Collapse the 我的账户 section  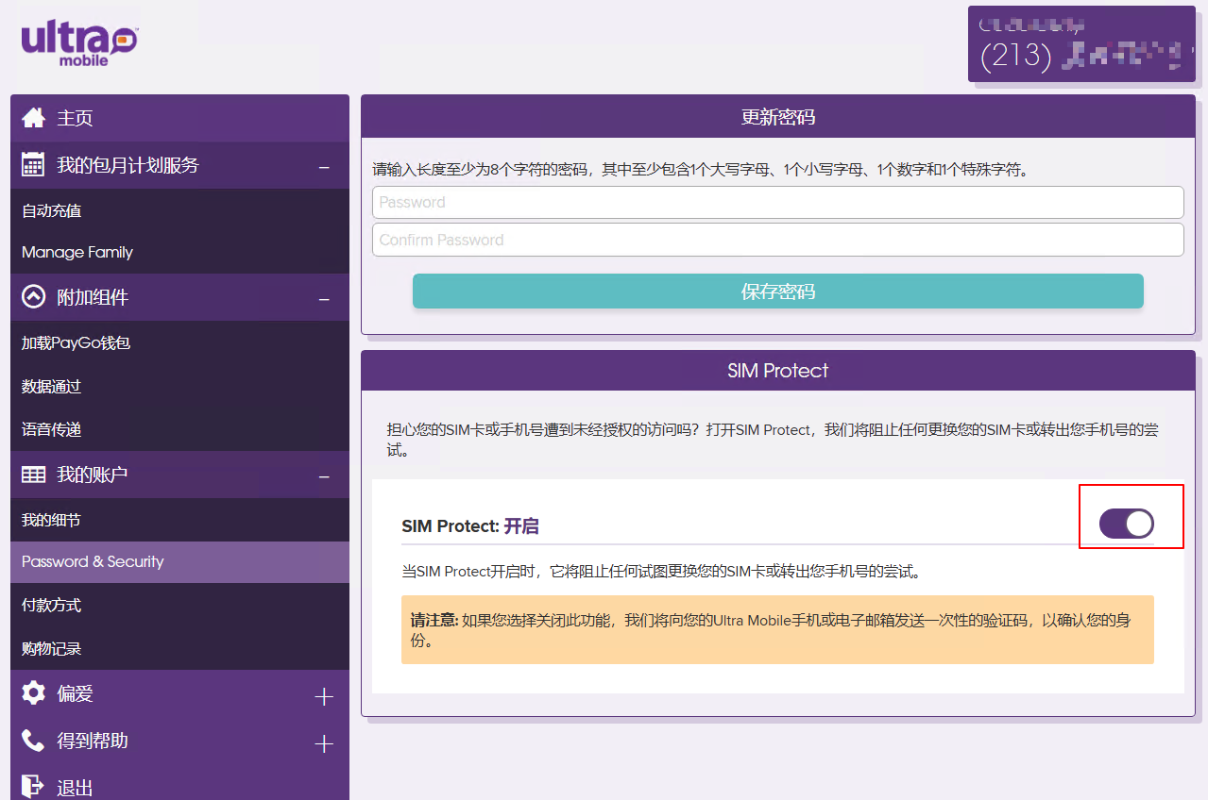[324, 476]
